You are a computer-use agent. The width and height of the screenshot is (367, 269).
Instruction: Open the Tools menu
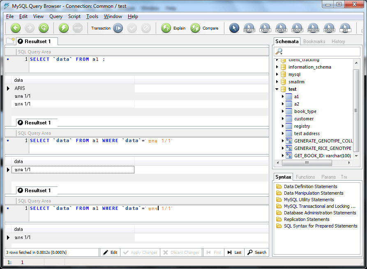click(x=92, y=16)
